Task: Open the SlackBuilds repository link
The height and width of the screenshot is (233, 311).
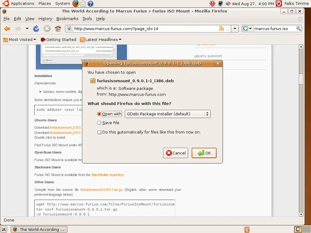Action: click(x=108, y=175)
